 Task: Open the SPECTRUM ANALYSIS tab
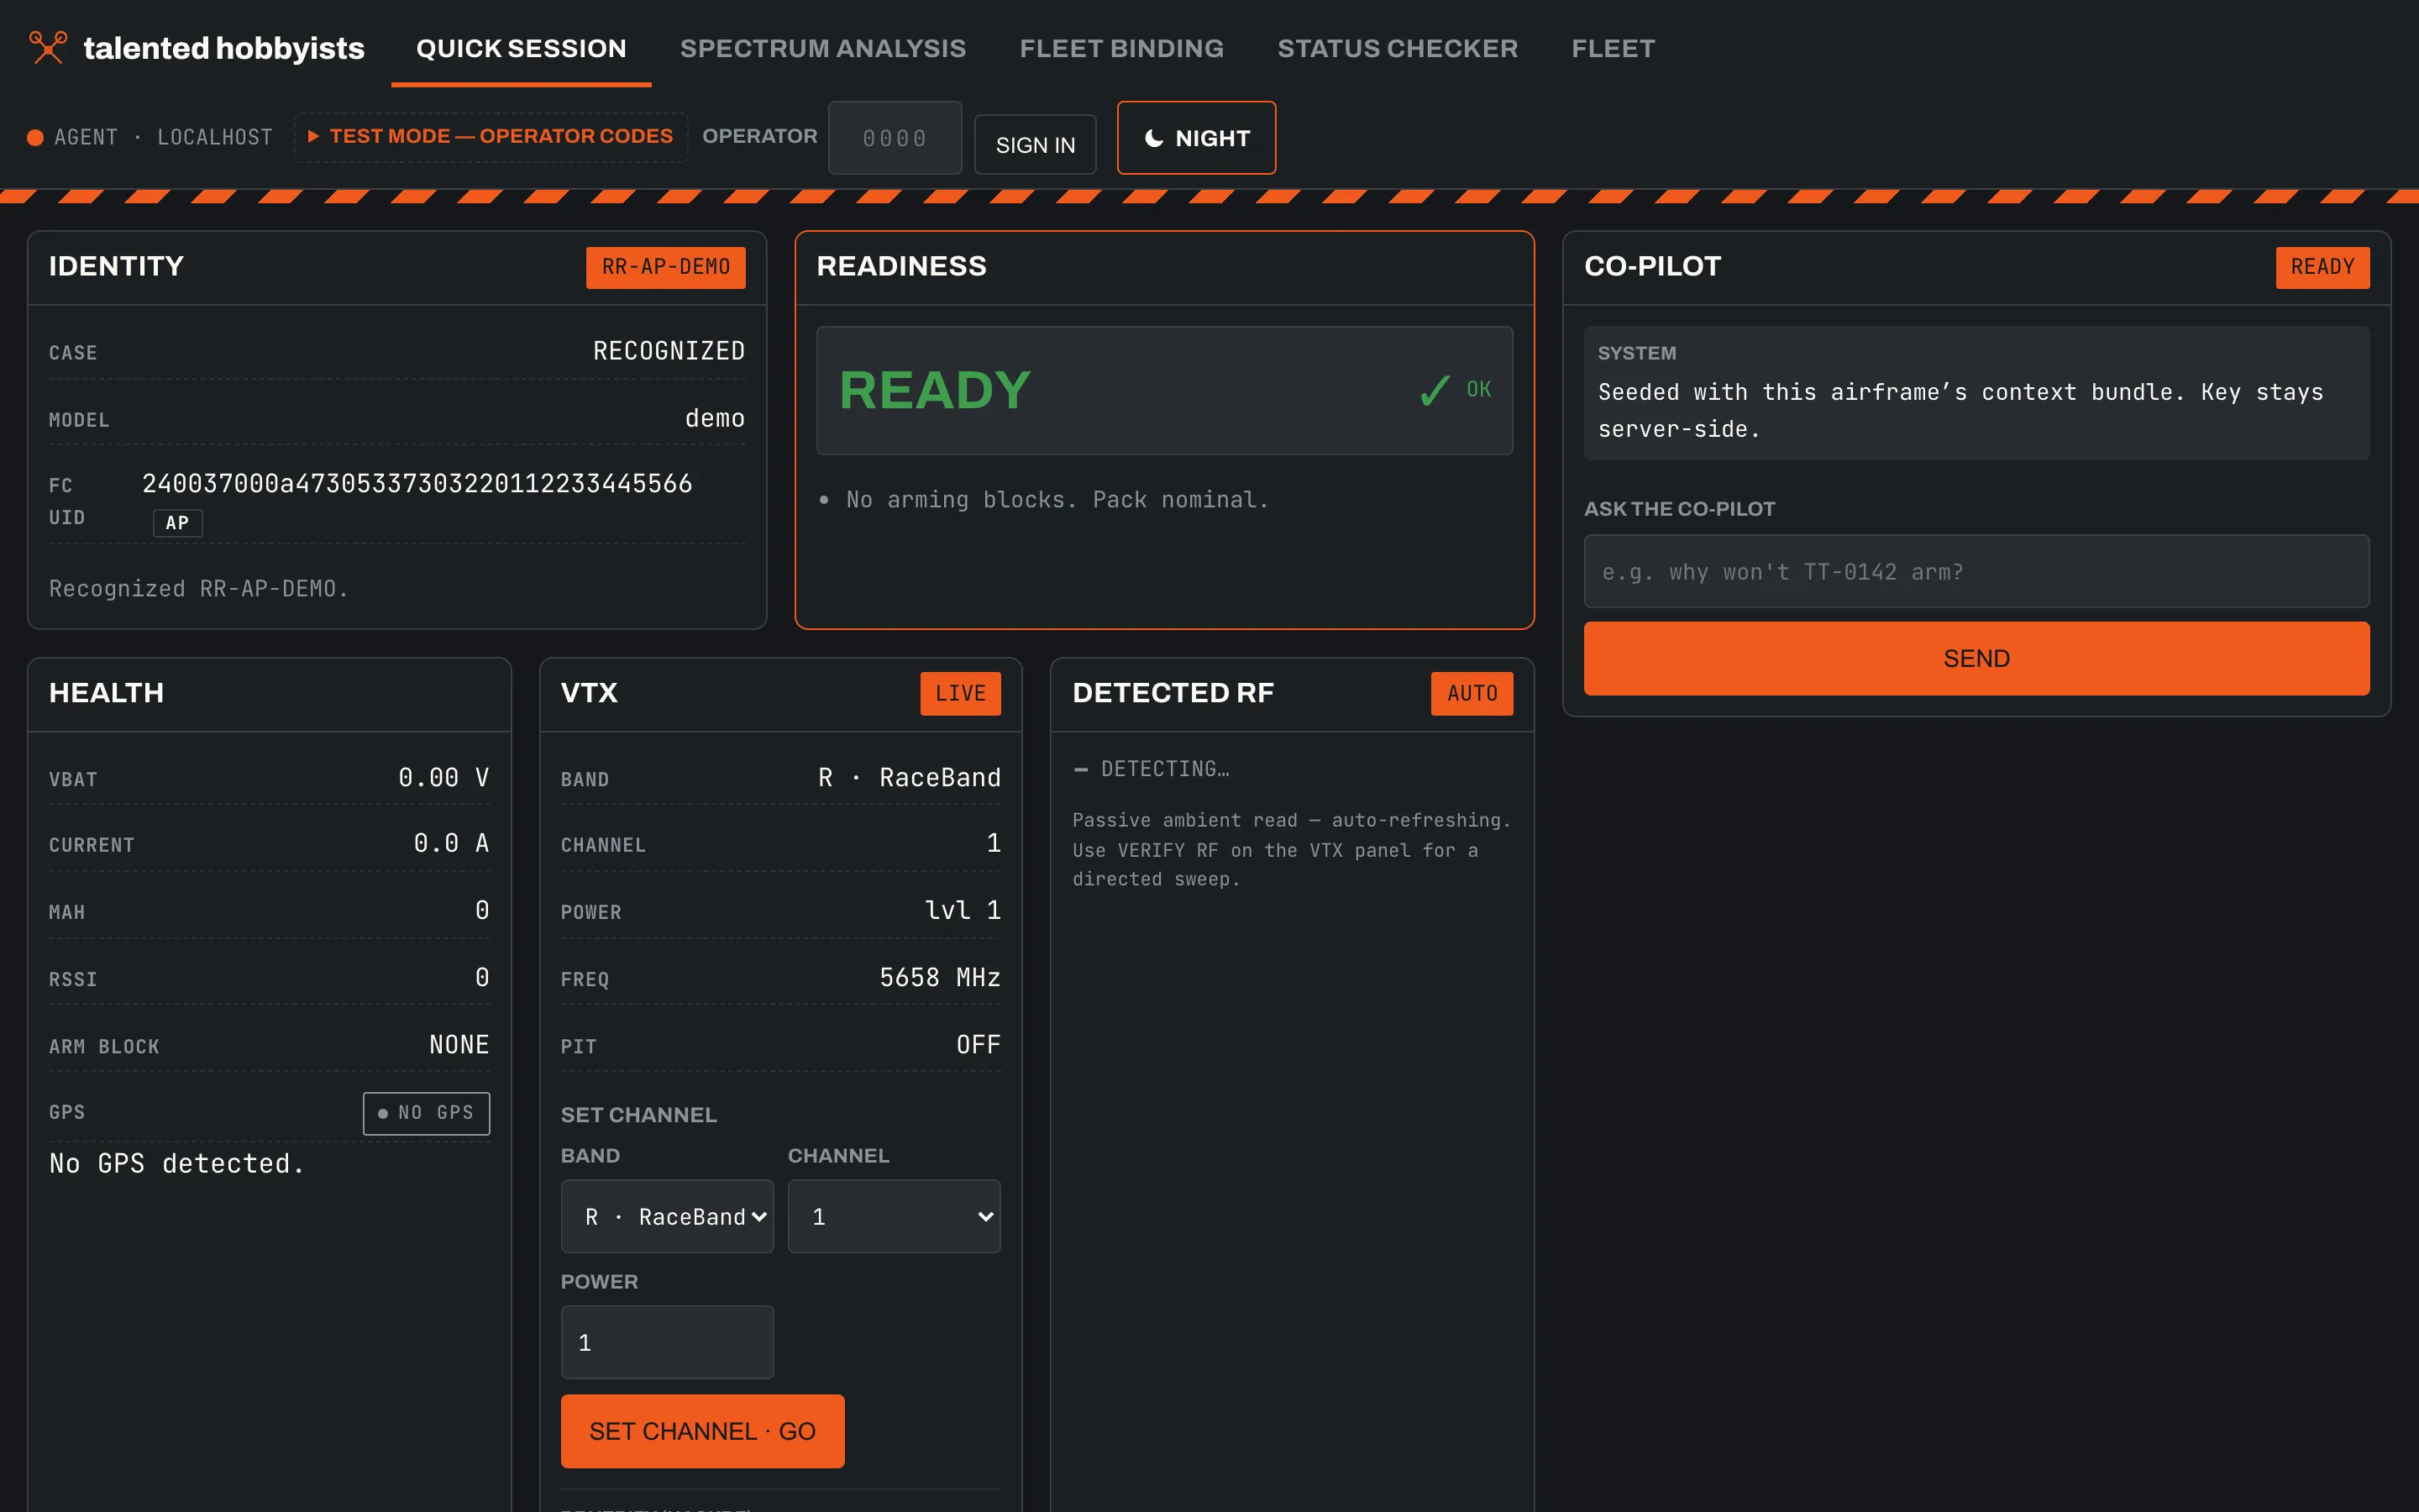822,48
